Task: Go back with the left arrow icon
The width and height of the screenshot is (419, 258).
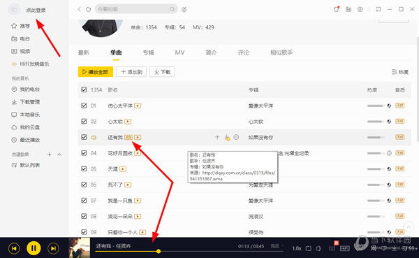Action: click(x=80, y=9)
